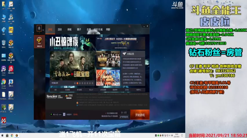Open Google Chrome desktop shortcut
The width and height of the screenshot is (247, 138).
(x=3, y=83)
